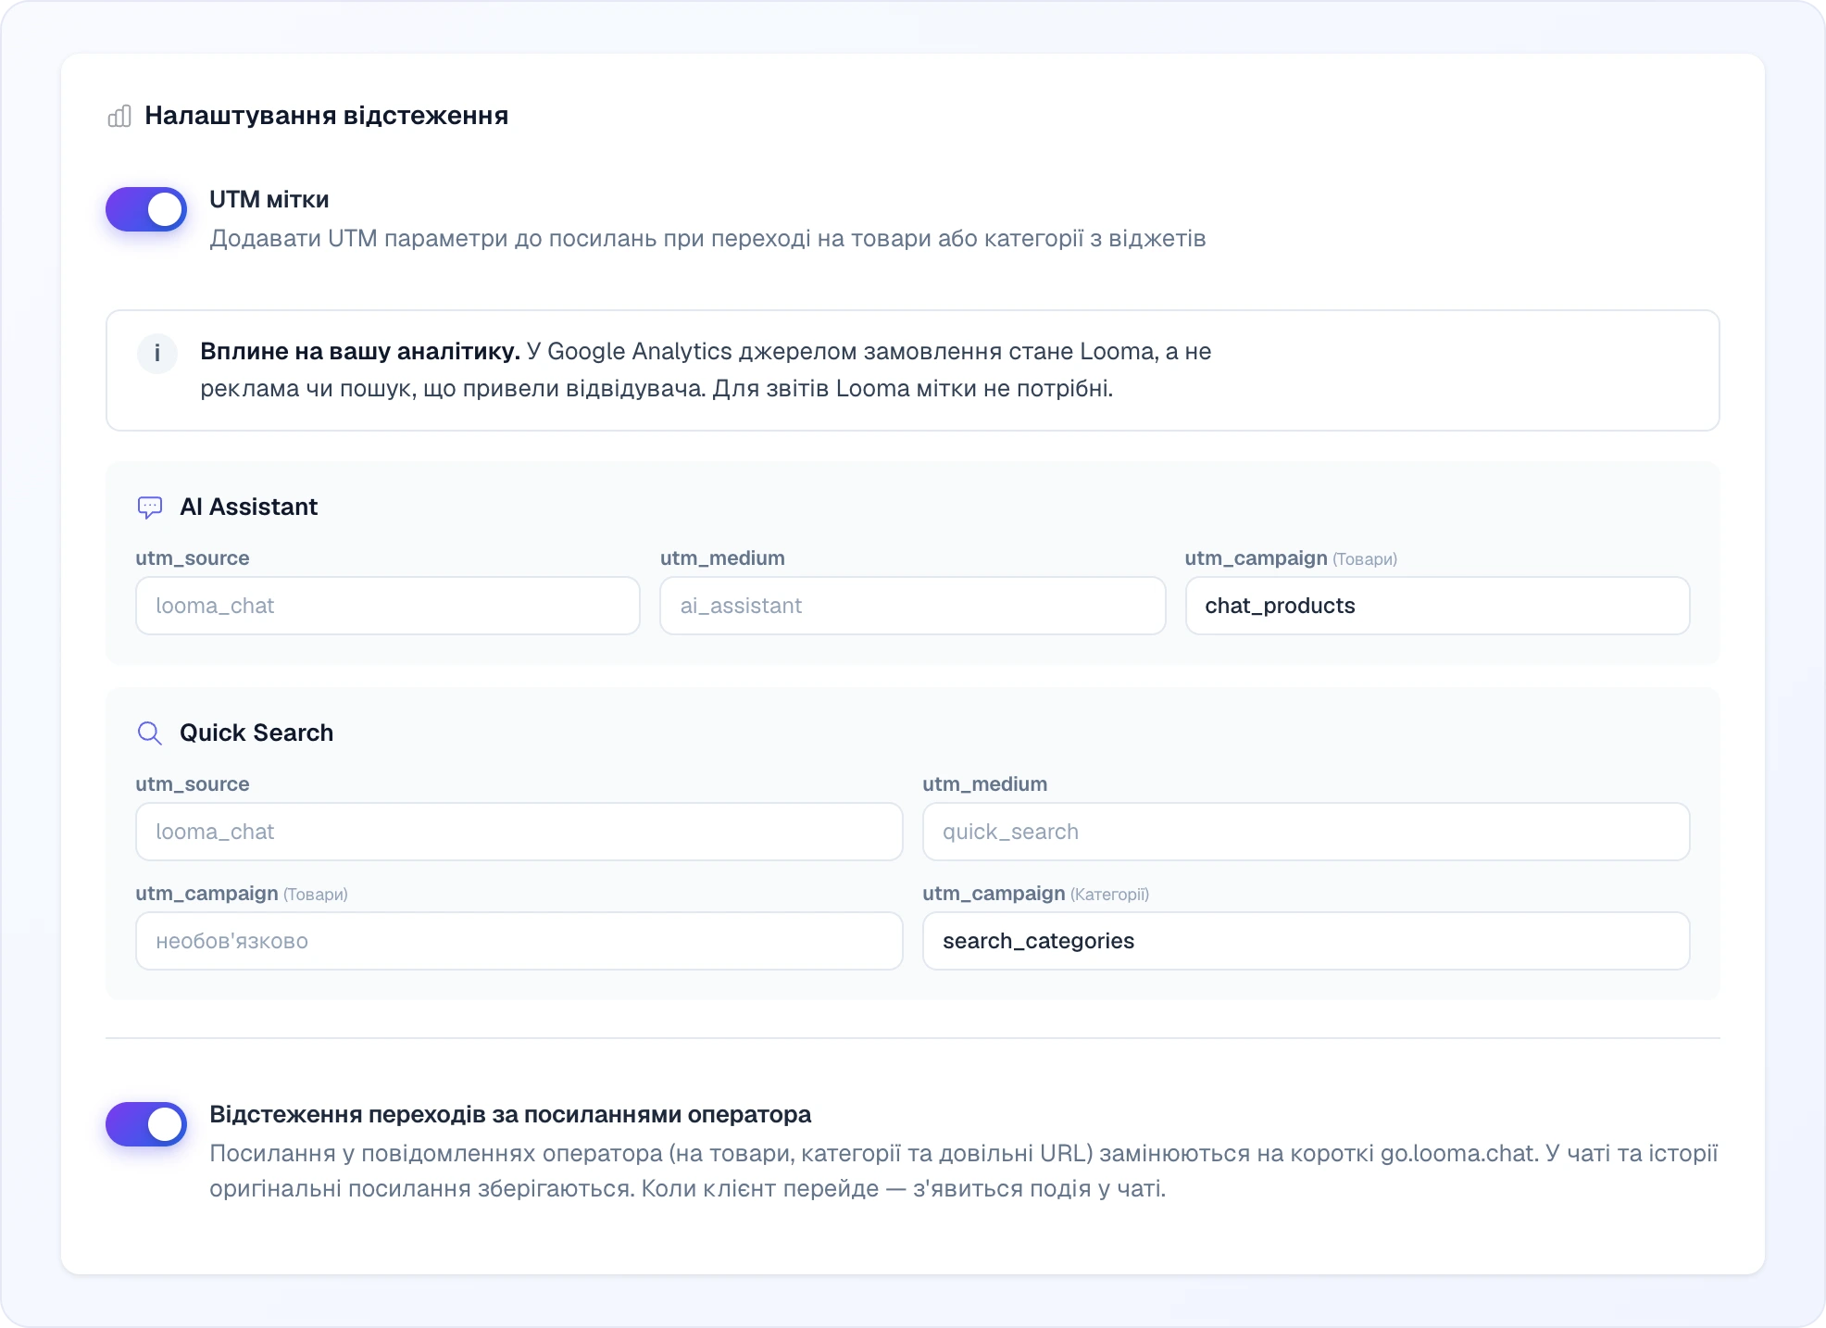The height and width of the screenshot is (1328, 1826).
Task: Click utm_campaign (Товари) label under Quick Search
Action: 242,894
